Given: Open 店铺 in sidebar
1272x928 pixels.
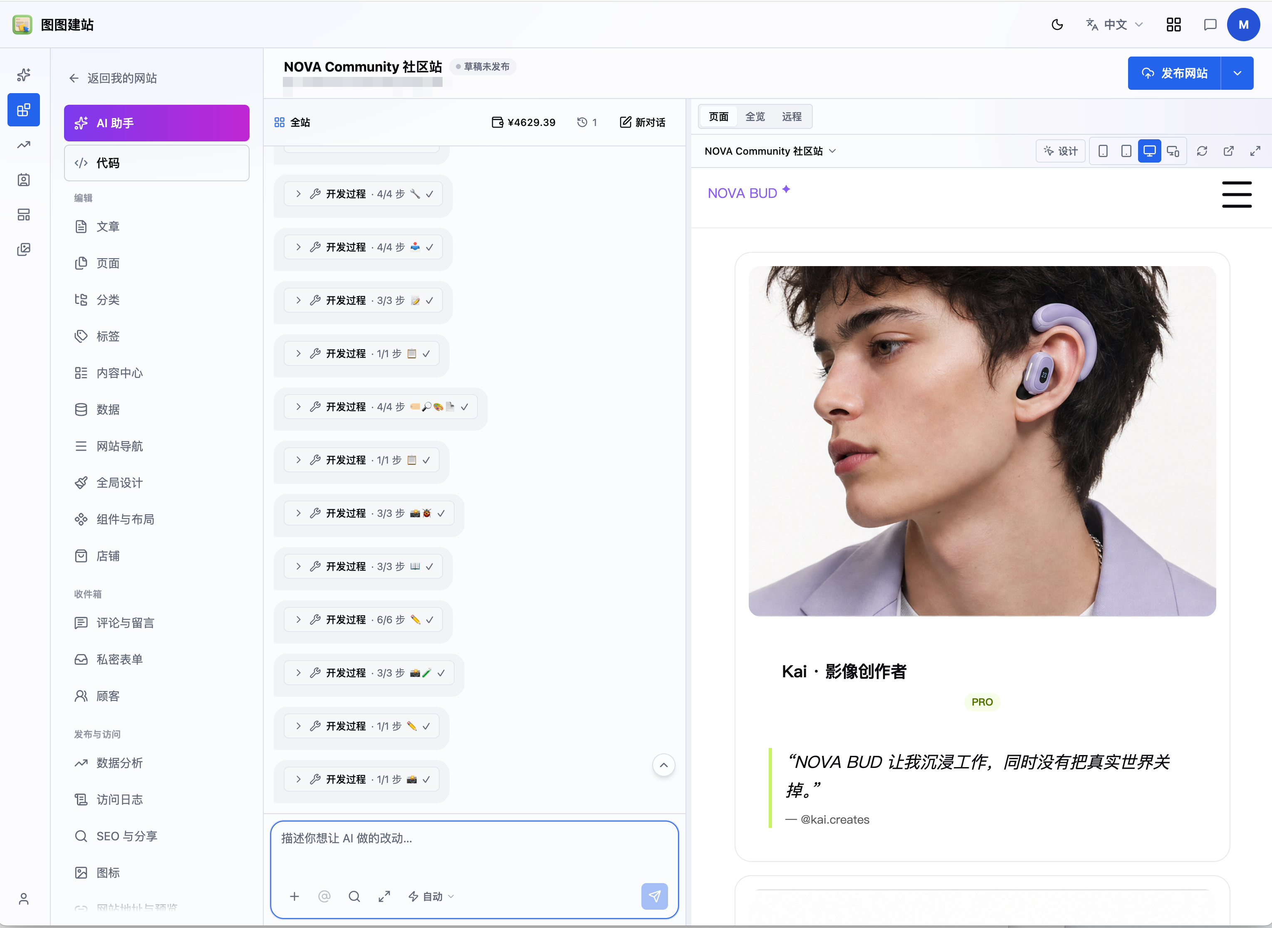Looking at the screenshot, I should coord(157,556).
